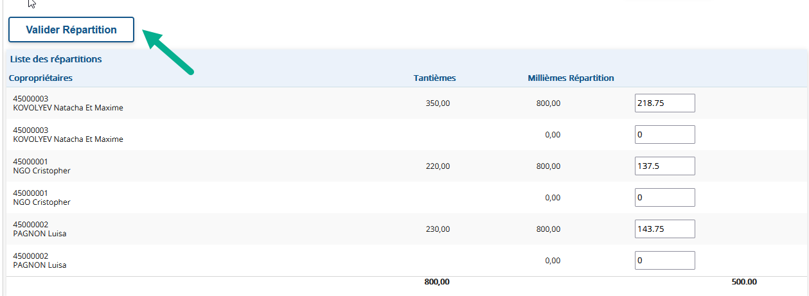Click the 230,00 tantièmes value
809x296 pixels.
pyautogui.click(x=438, y=229)
